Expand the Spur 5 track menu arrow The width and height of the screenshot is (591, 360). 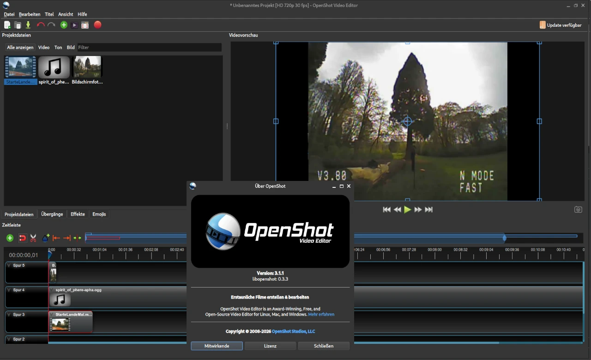click(x=9, y=265)
